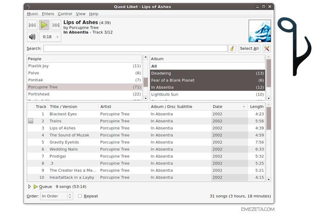Screen dimensions: 314x216
Task: Sort by Title / Version column header
Action: pyautogui.click(x=73, y=106)
